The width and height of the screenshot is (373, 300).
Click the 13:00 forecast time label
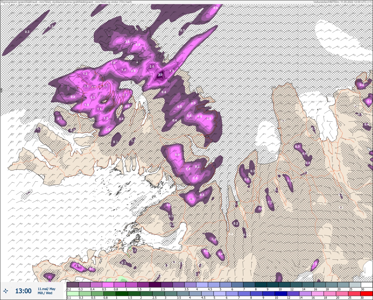point(23,291)
